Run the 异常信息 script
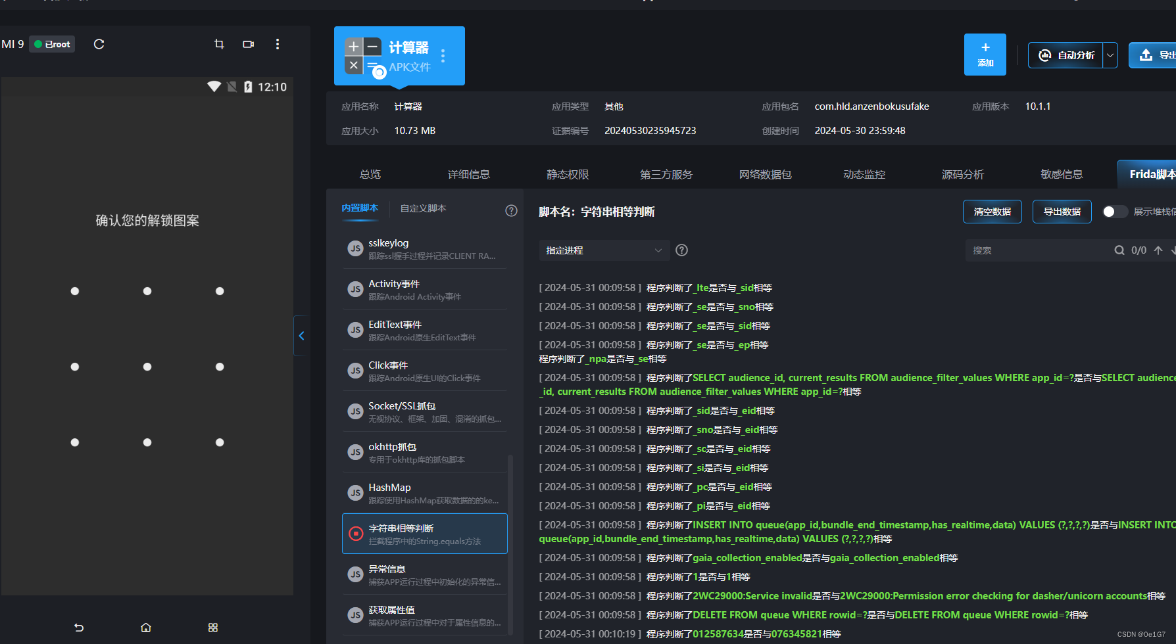Viewport: 1176px width, 644px height. point(356,574)
